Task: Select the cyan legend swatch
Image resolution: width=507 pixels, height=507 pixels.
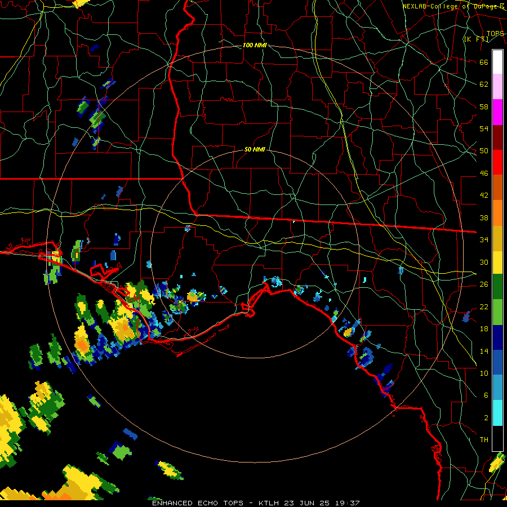Action: tap(497, 413)
